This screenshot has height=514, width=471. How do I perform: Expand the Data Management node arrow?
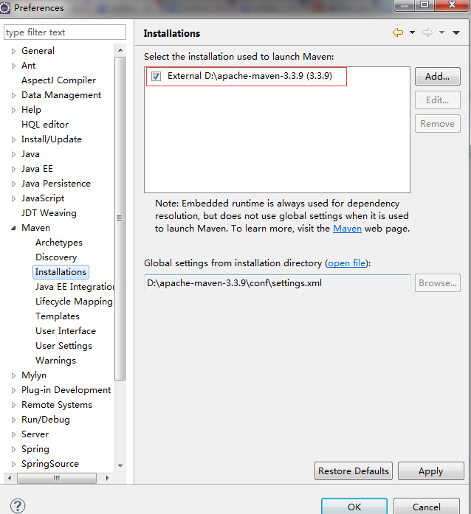coord(13,95)
